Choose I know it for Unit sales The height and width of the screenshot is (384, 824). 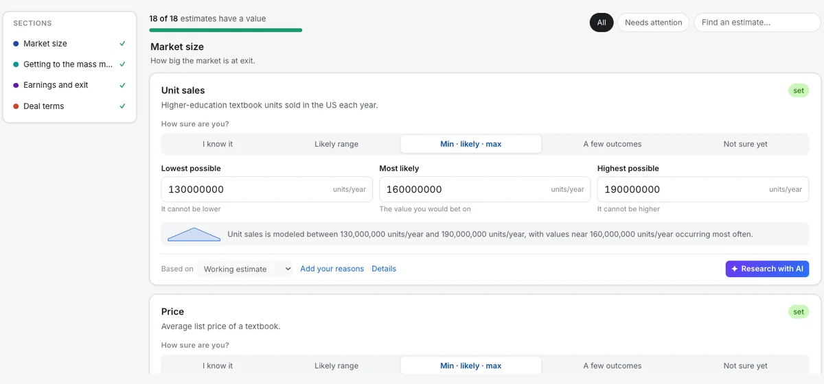(218, 144)
